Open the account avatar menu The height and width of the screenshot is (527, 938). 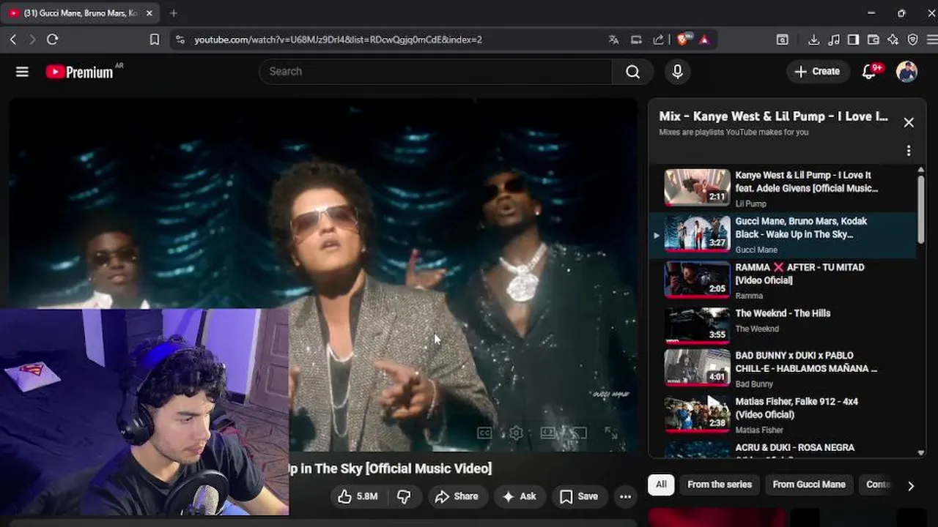click(907, 72)
